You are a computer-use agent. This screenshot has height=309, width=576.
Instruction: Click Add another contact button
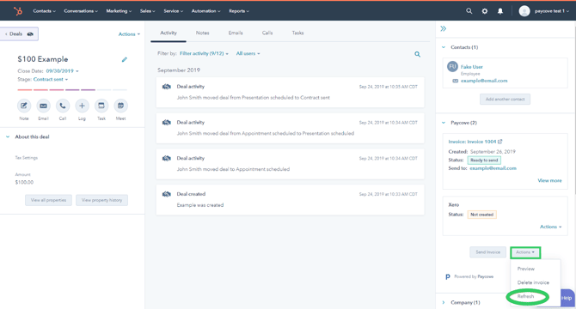pos(505,99)
